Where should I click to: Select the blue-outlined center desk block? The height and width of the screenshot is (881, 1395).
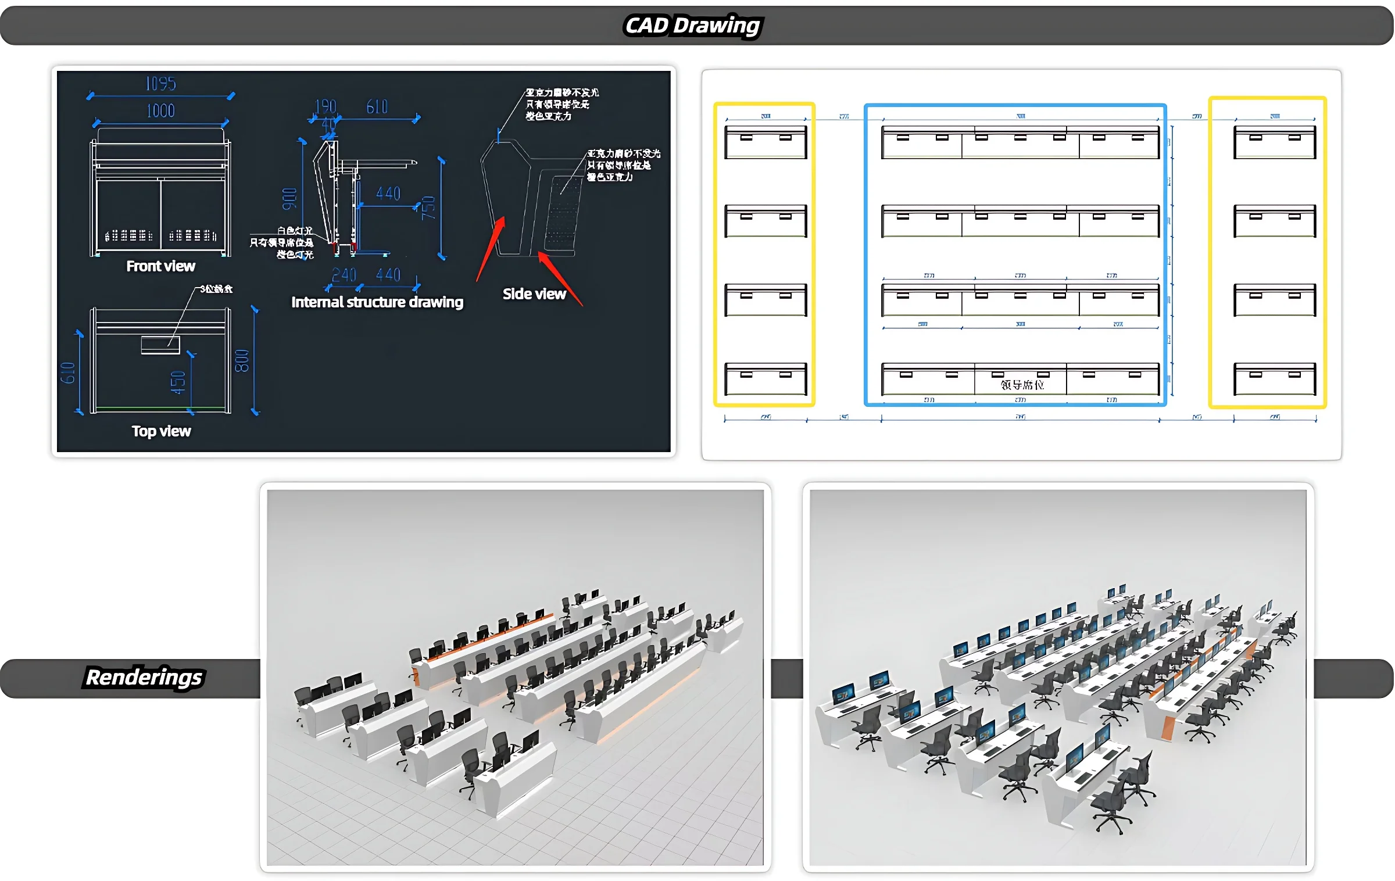click(1015, 255)
